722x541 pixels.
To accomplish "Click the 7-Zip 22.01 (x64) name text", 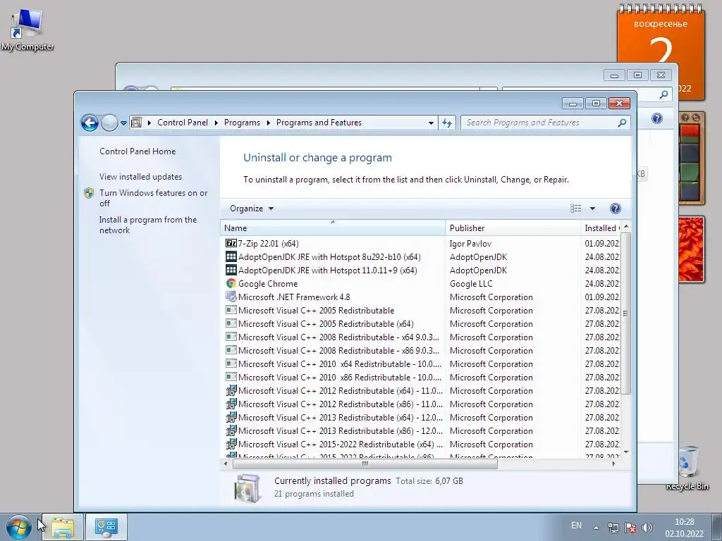I will [x=269, y=243].
